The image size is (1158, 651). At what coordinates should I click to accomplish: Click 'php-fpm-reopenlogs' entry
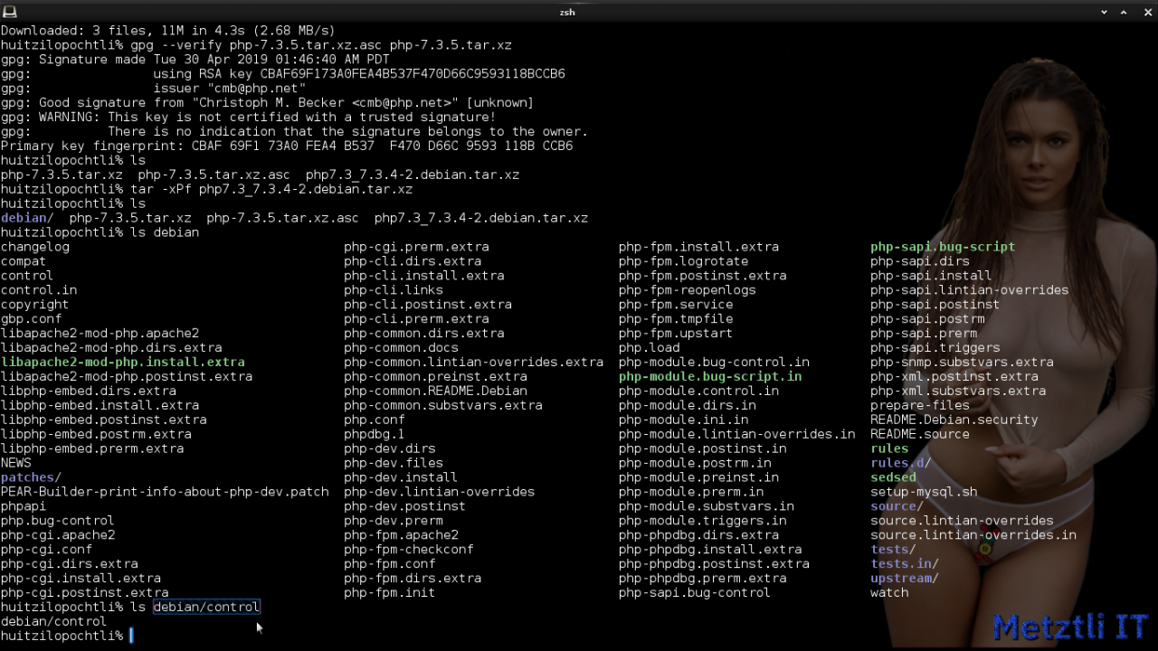click(x=688, y=290)
